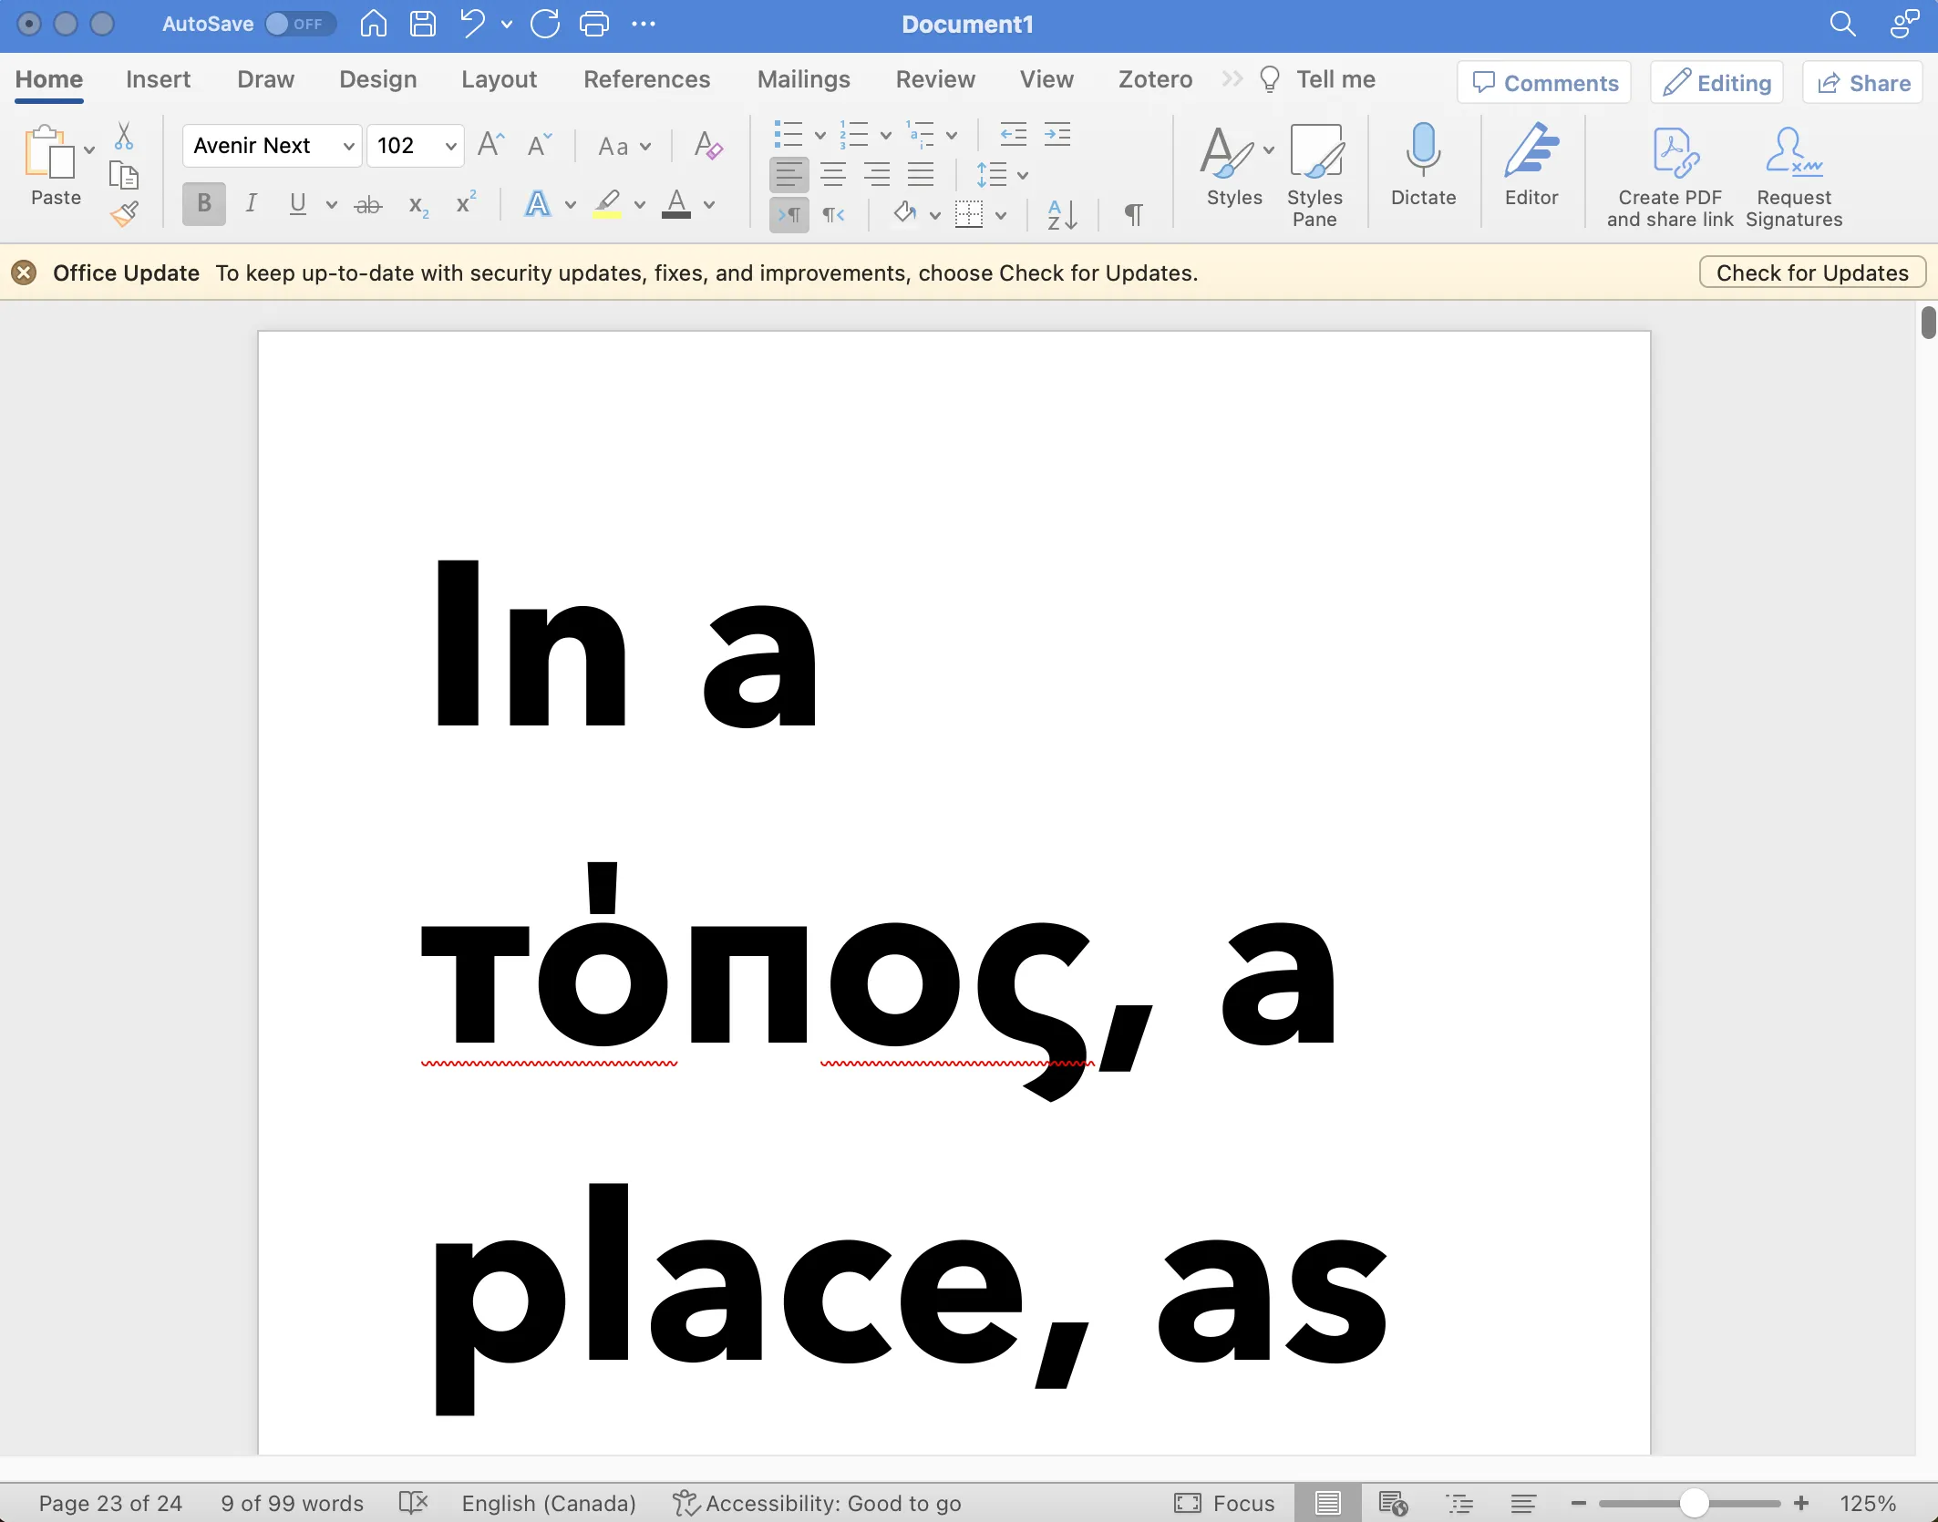This screenshot has height=1522, width=1938.
Task: Click the zoom slider handle
Action: (1694, 1503)
